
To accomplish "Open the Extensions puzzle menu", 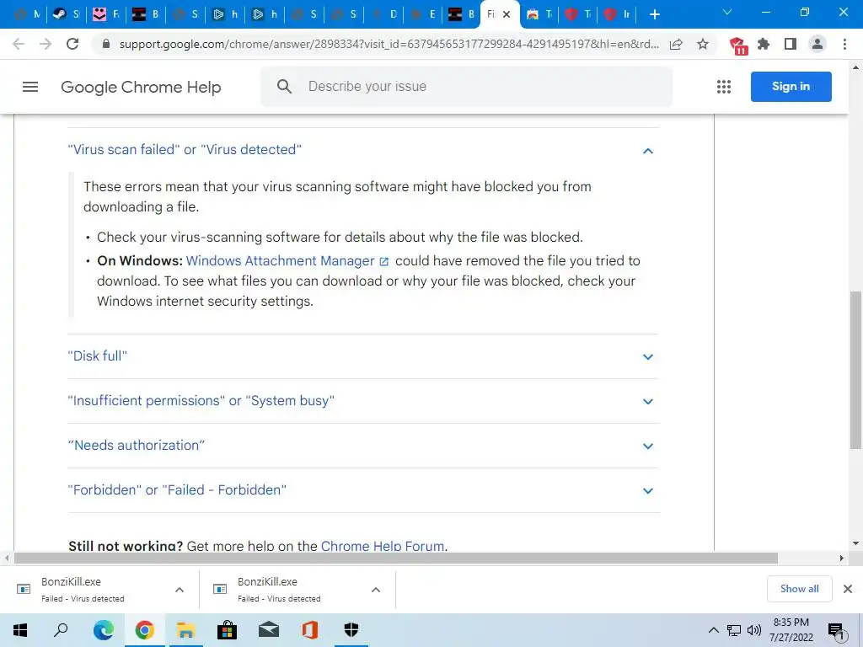I will [764, 44].
